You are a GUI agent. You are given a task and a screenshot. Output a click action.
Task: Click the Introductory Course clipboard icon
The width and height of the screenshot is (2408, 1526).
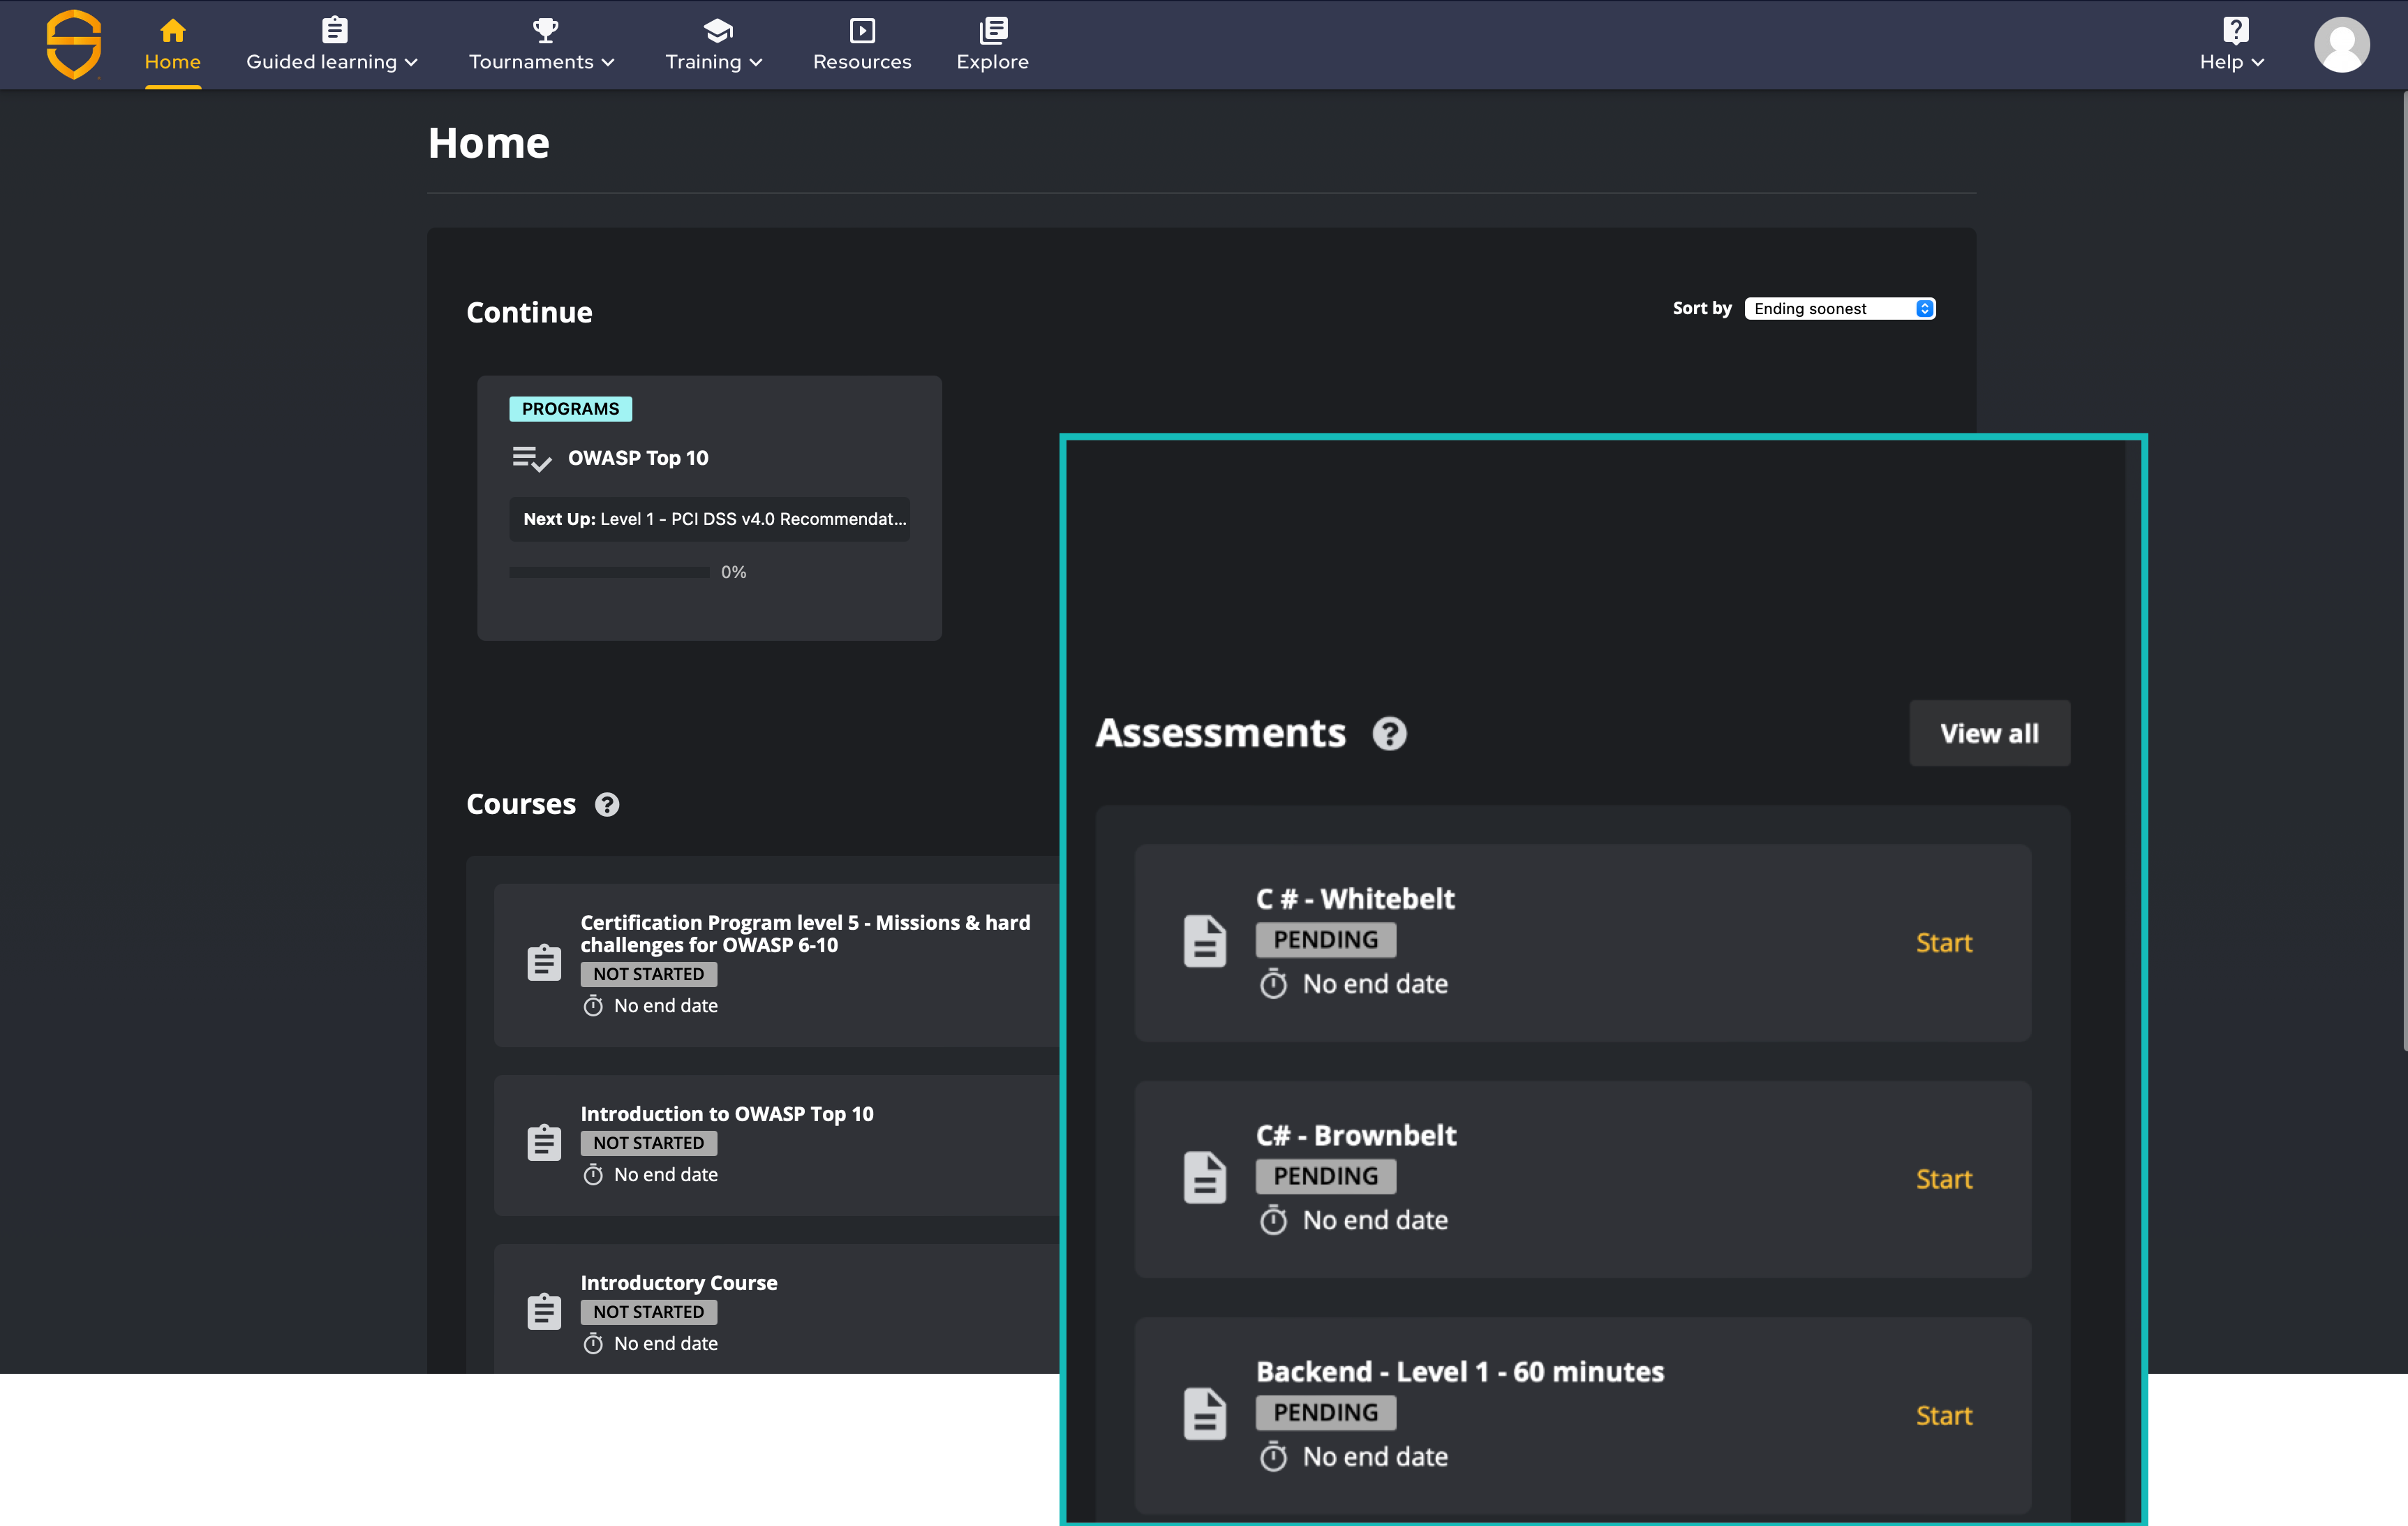click(544, 1311)
